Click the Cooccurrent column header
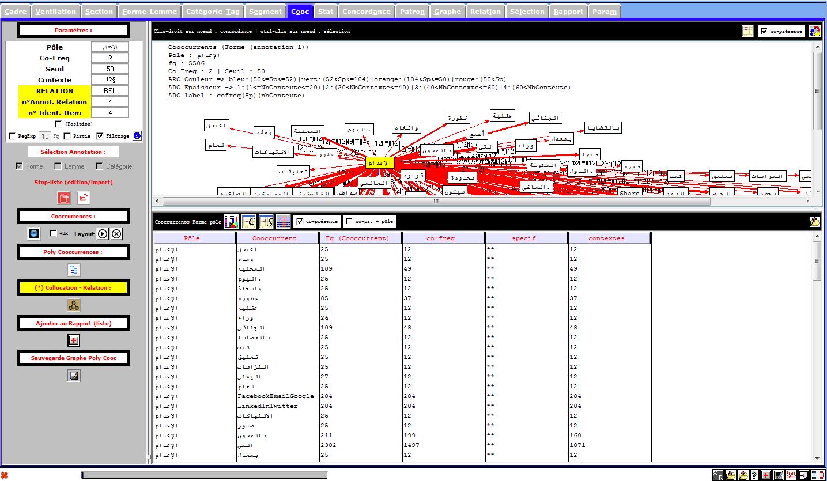The image size is (827, 481). click(277, 238)
